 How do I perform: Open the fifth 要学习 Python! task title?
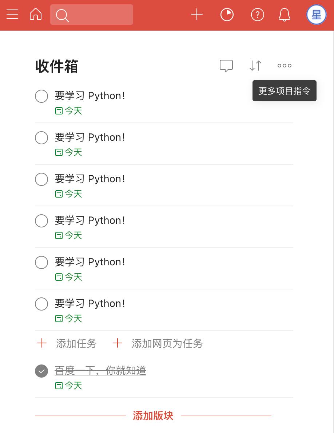coord(90,262)
